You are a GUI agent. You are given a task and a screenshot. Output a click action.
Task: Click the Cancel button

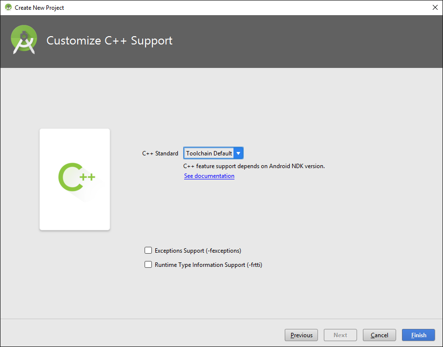379,335
